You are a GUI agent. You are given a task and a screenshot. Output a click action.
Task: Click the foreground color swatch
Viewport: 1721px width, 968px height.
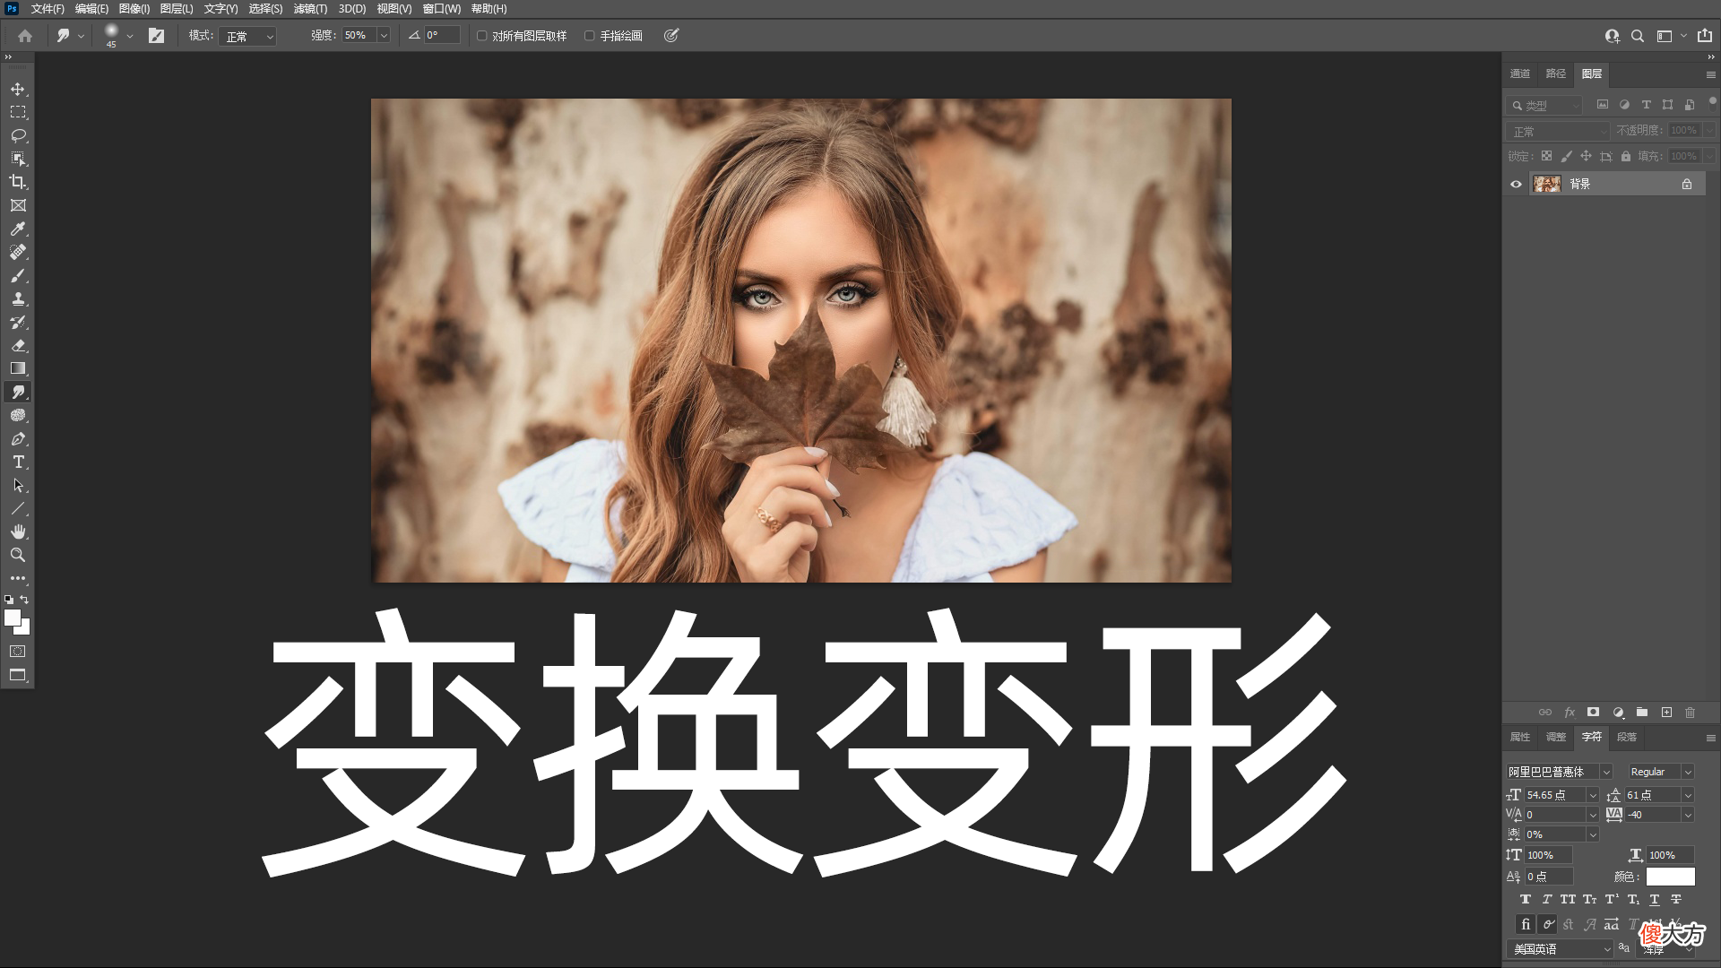point(13,618)
